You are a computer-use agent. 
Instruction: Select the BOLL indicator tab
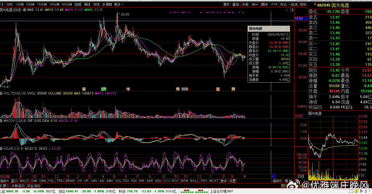tap(194, 181)
